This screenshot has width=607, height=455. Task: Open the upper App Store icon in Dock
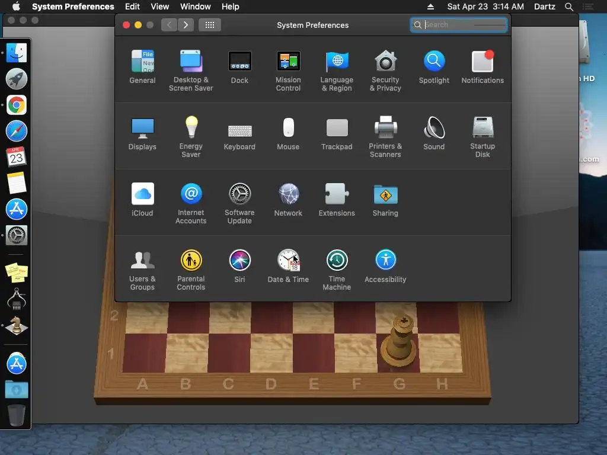point(16,209)
